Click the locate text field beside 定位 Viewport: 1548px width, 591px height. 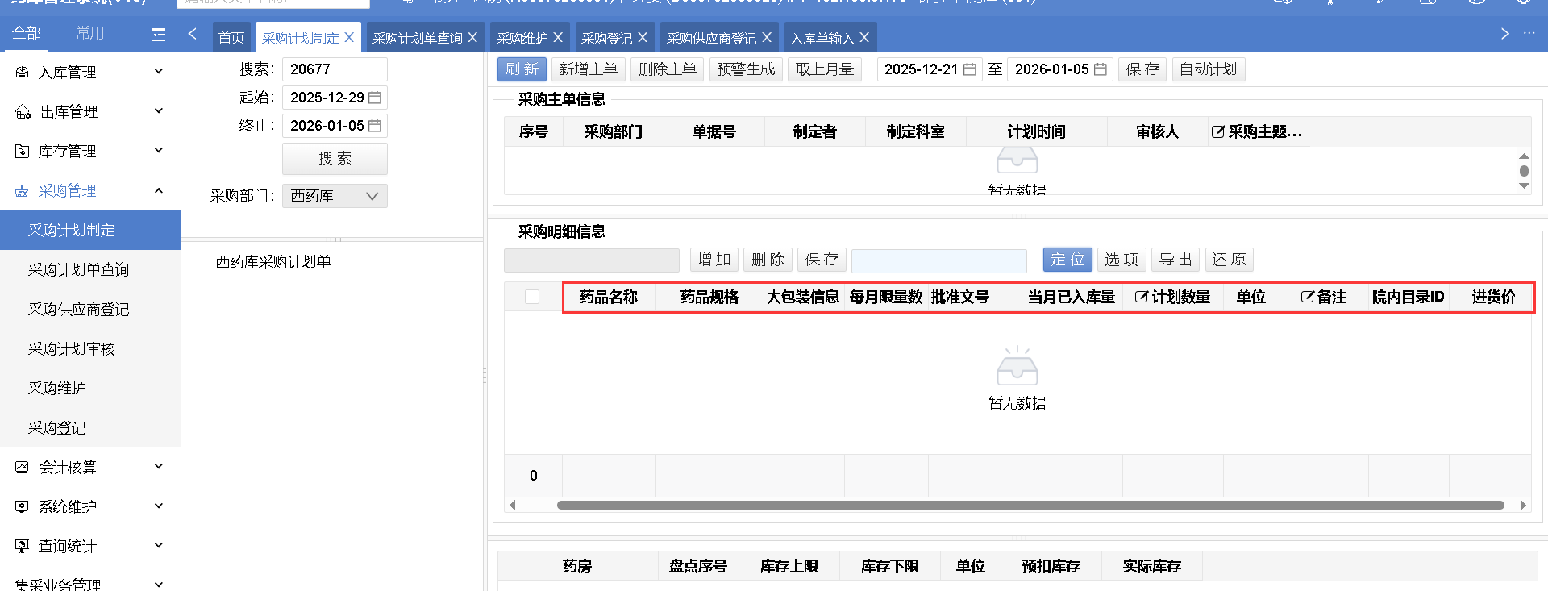(x=939, y=260)
